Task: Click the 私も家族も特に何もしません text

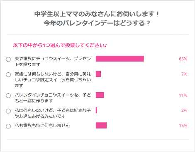Action: click(42, 126)
